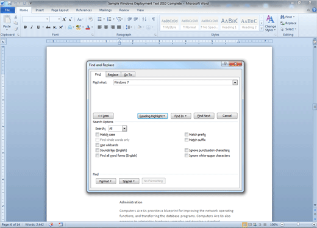
Task: Open the Insert ribbon tab
Action: coord(40,10)
